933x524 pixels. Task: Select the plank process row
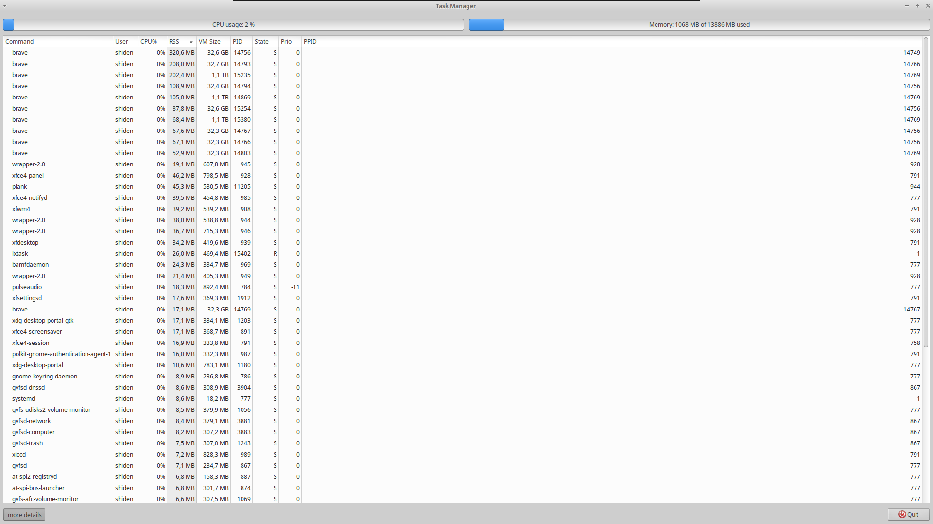pos(20,187)
